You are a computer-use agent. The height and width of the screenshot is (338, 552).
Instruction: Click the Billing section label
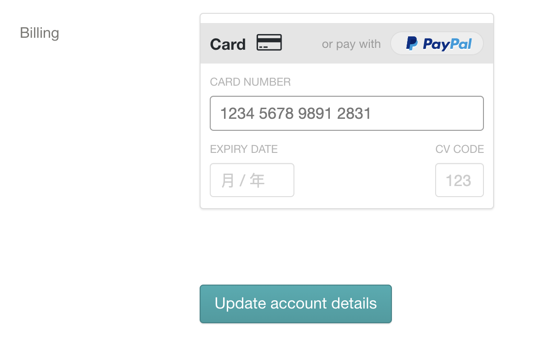coord(40,33)
